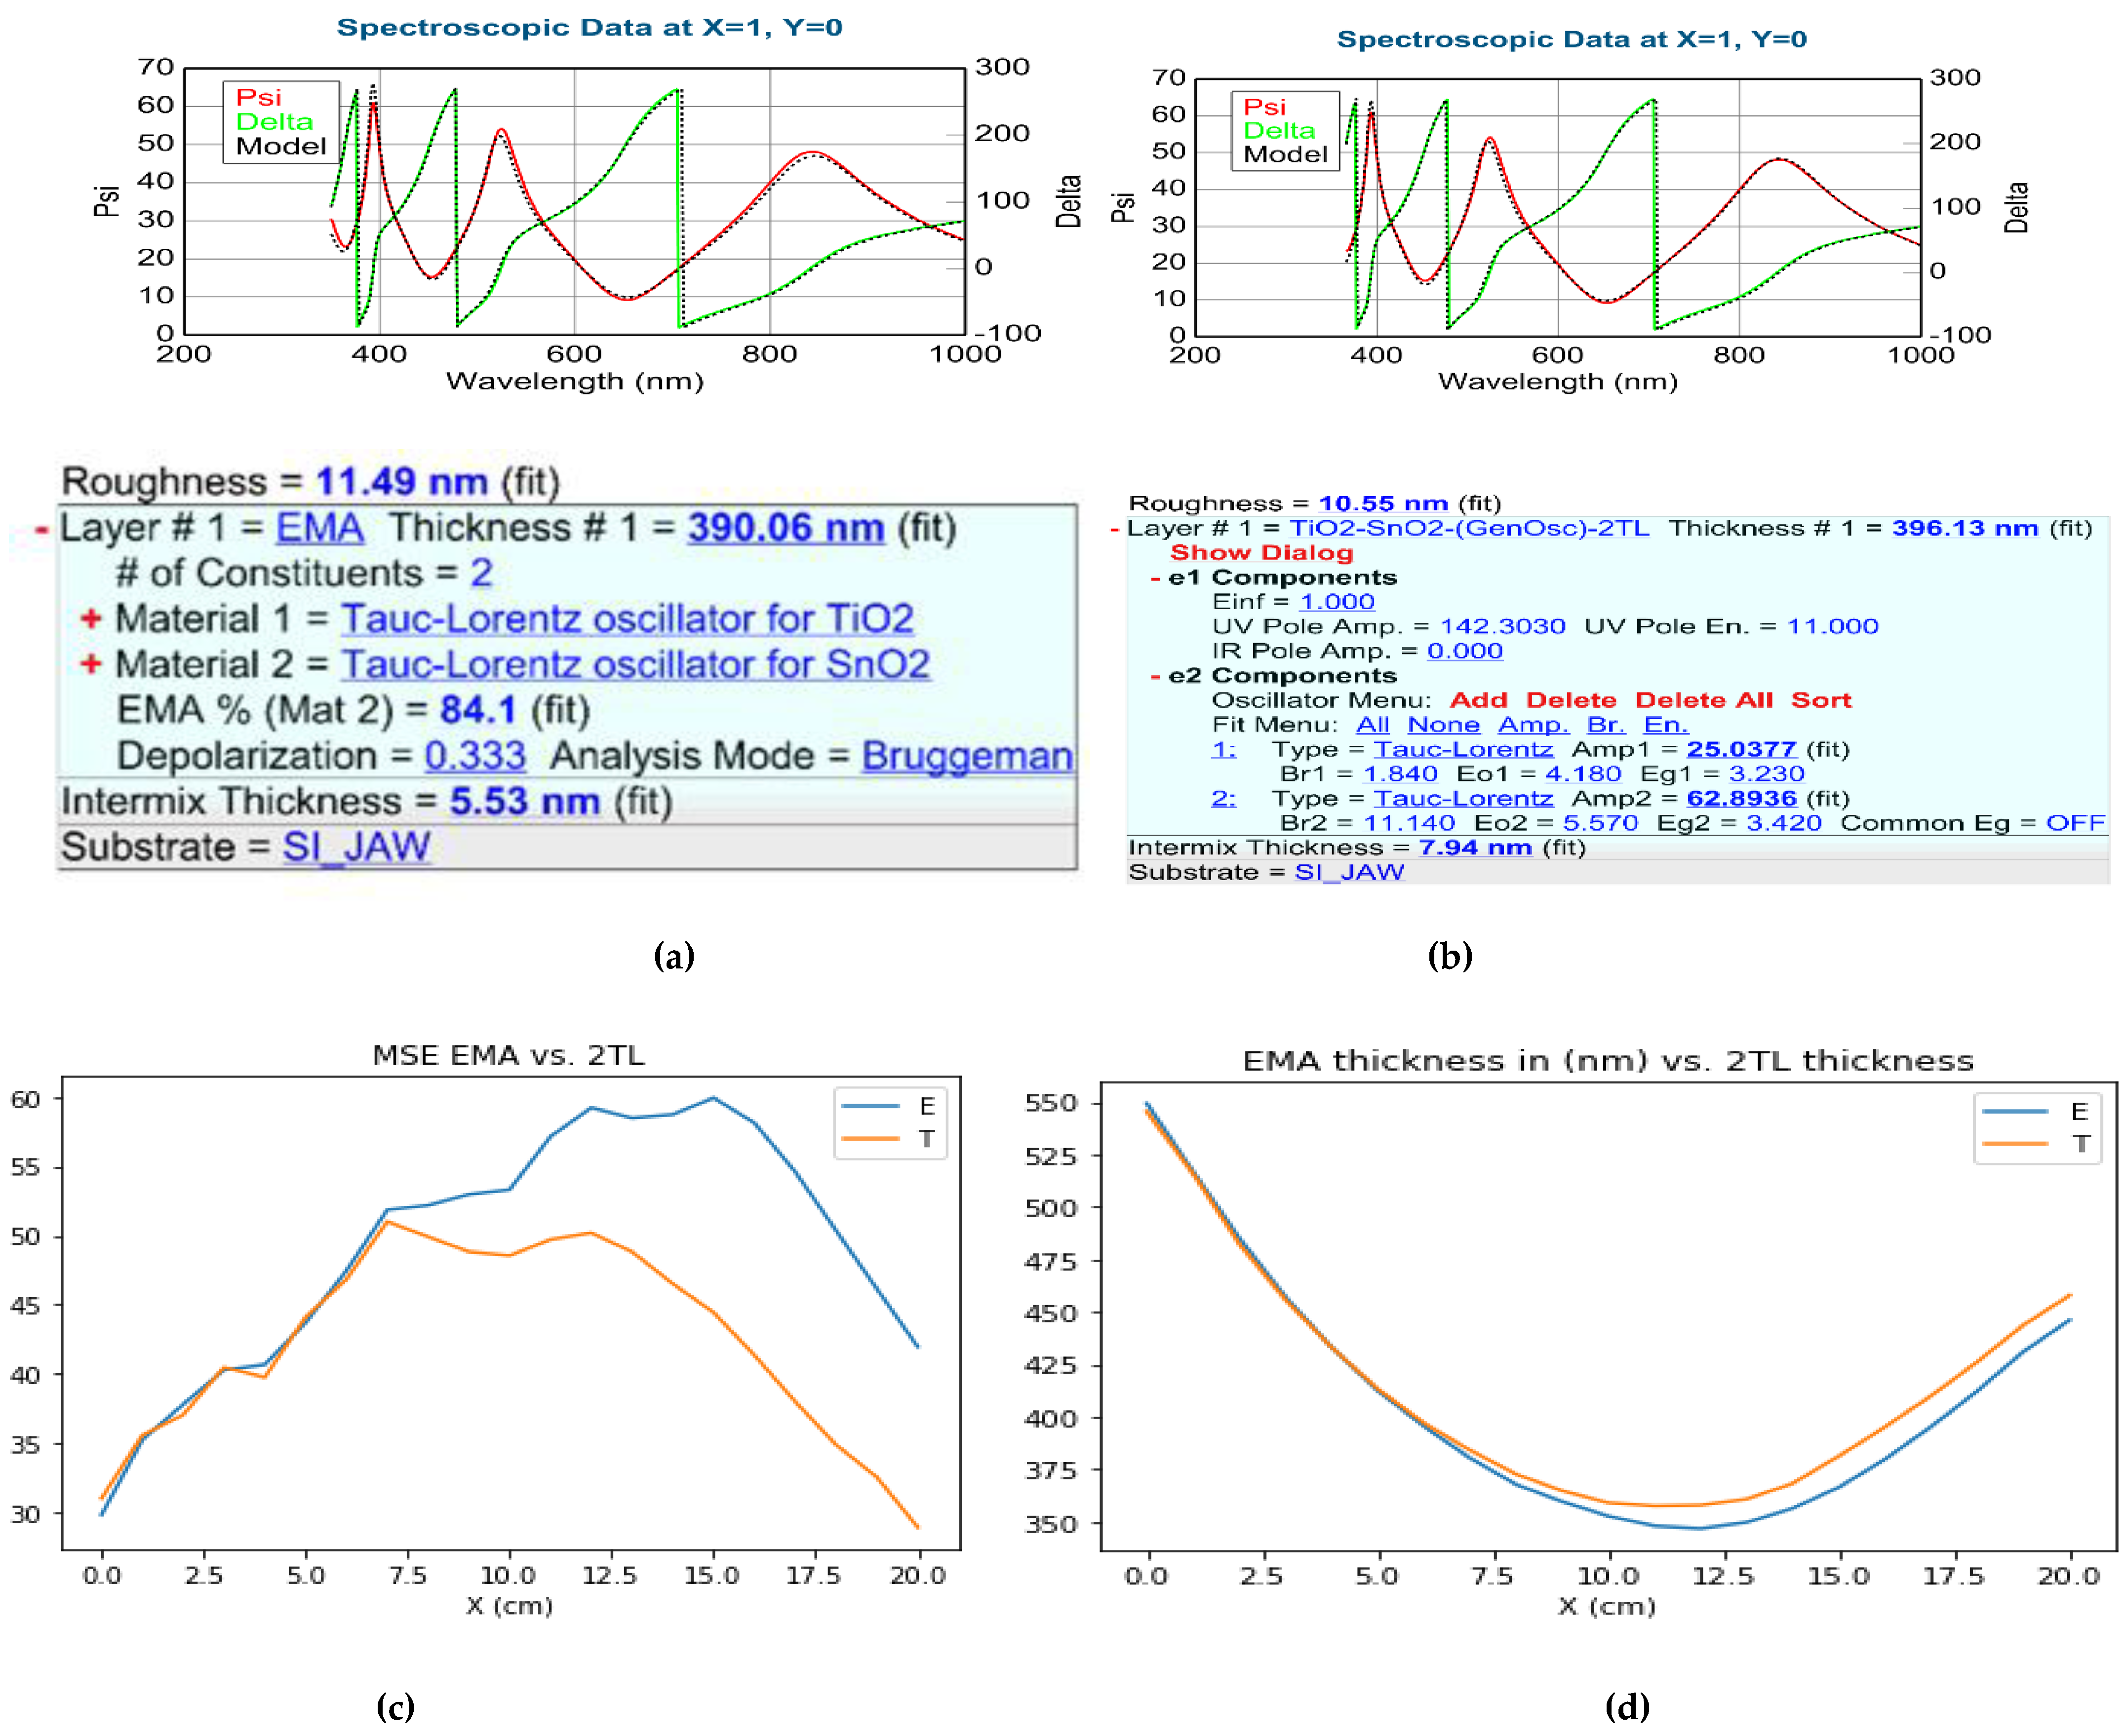This screenshot has height=1736, width=2126.
Task: Click the SI_JAW substrate in EMA model
Action: tap(356, 847)
